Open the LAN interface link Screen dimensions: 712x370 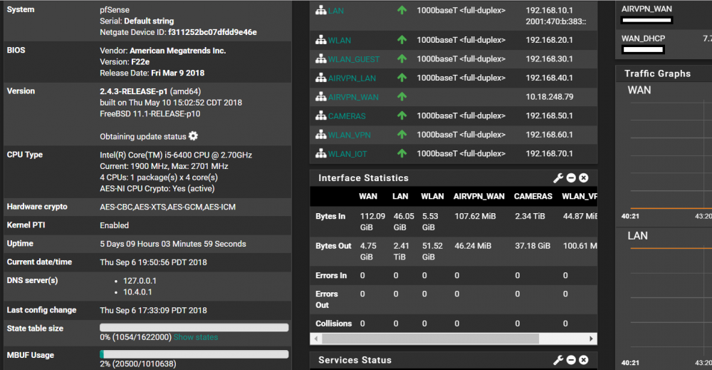(x=335, y=11)
